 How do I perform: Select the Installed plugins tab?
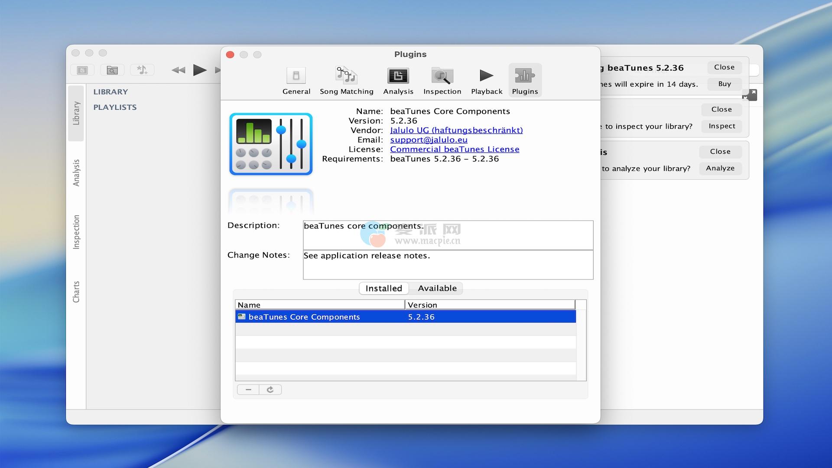(x=383, y=289)
